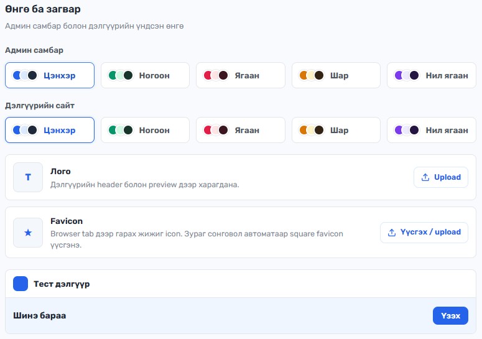
Task: Click the Шинэ бараа heading in preview
Action: click(x=40, y=315)
